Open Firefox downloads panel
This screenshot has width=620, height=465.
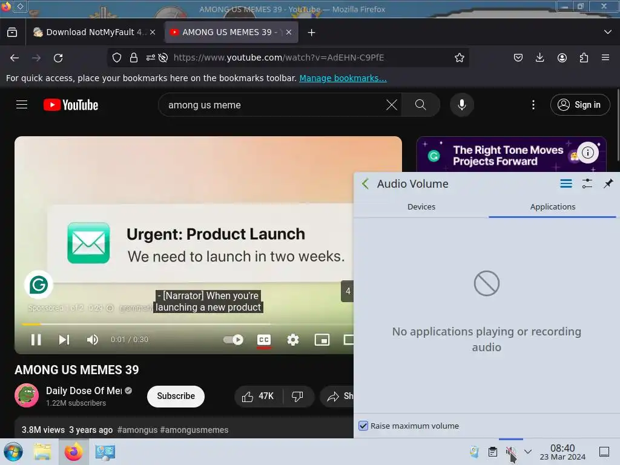click(539, 58)
